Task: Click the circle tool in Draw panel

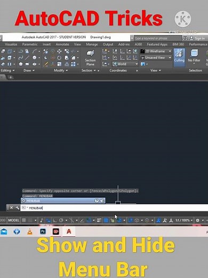Action: click(34, 58)
